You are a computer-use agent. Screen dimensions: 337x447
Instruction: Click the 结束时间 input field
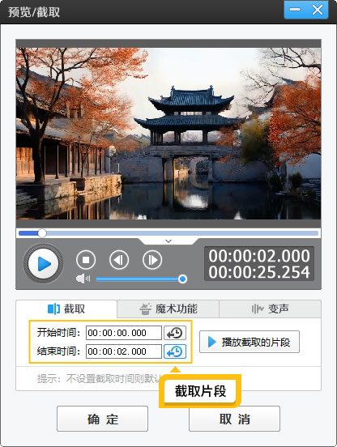click(124, 351)
